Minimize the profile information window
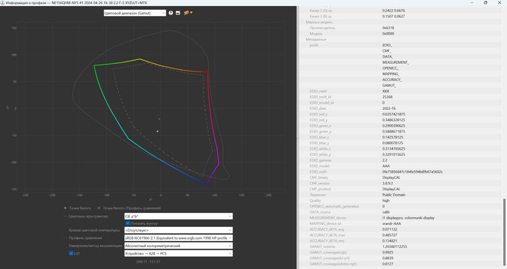The width and height of the screenshot is (507, 269). 472,2
